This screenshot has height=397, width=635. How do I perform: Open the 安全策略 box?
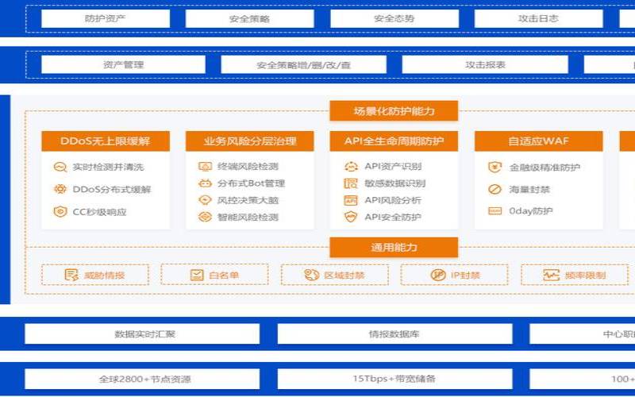249,18
